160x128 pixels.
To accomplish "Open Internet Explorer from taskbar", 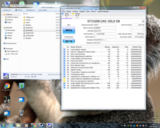I will (x=11, y=125).
